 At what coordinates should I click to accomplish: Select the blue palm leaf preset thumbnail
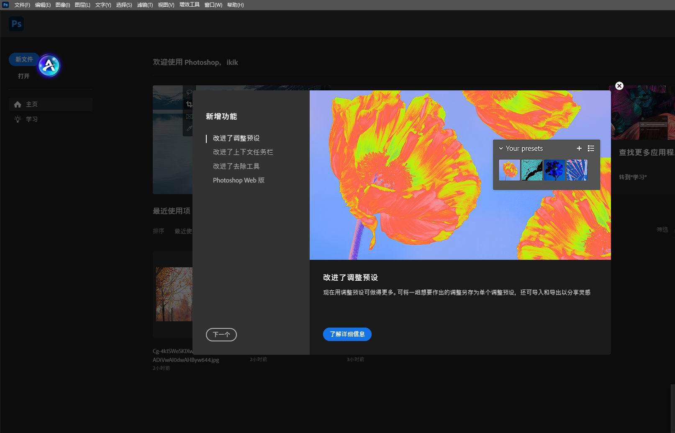(577, 170)
